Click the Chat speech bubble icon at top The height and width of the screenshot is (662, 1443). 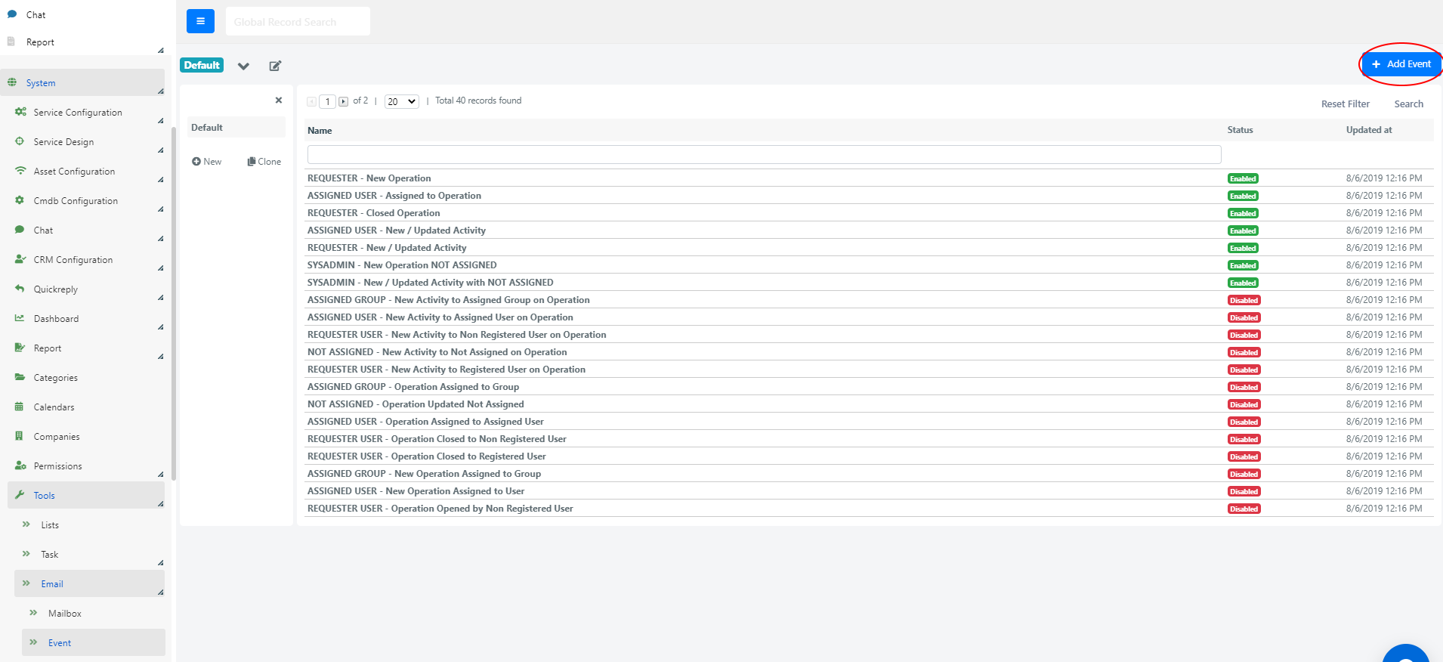click(12, 14)
